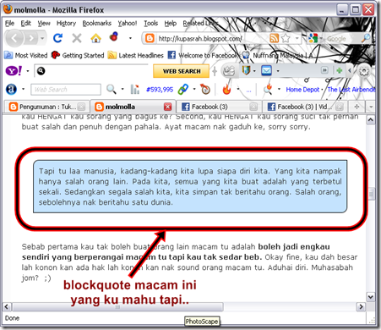Click the Alexa logo icon
The image size is (381, 330).
[11, 90]
